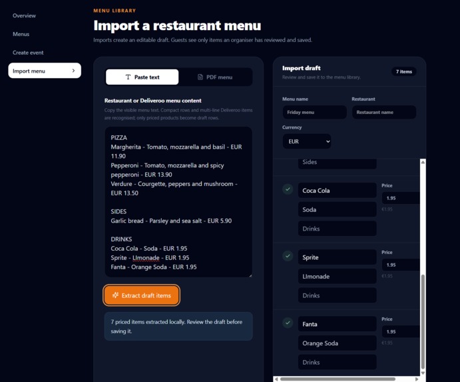Select the Import menu sidebar item
The width and height of the screenshot is (460, 382).
click(x=45, y=71)
